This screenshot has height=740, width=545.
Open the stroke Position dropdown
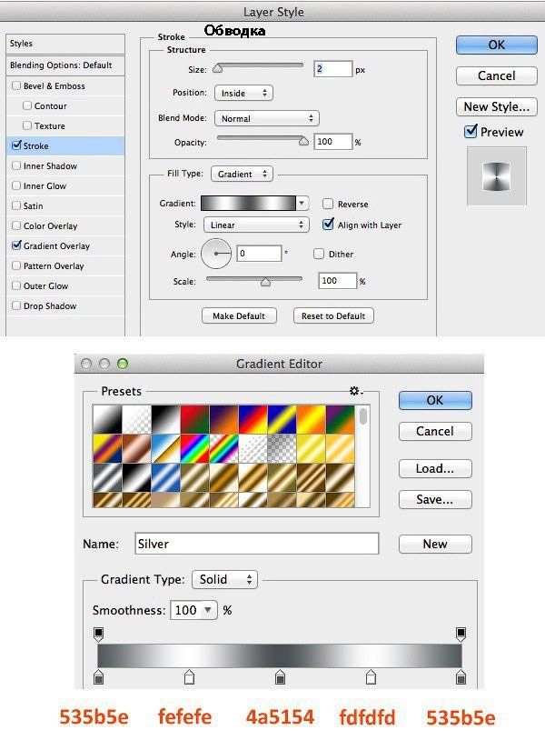pos(243,93)
